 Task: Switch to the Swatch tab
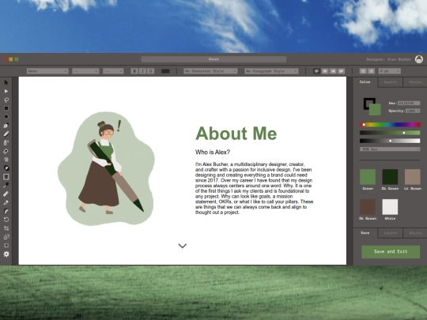coord(391,82)
